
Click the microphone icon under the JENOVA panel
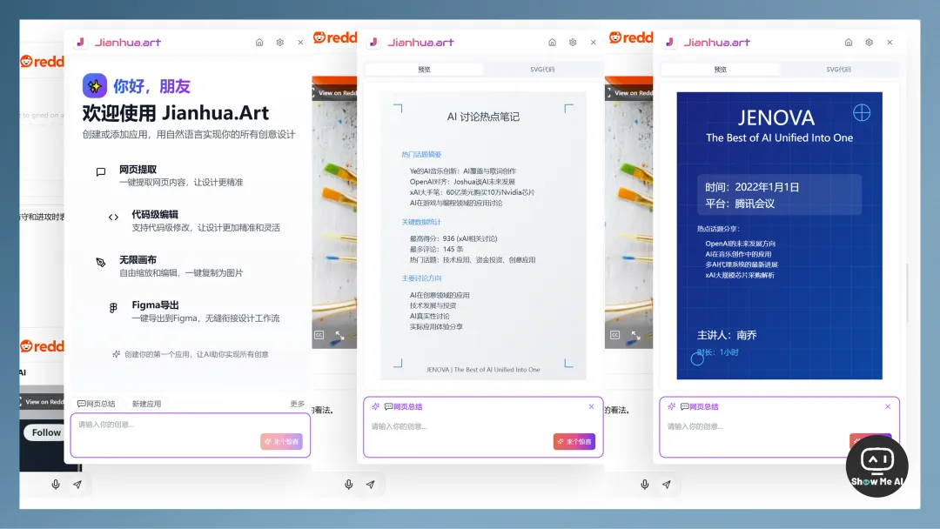644,484
